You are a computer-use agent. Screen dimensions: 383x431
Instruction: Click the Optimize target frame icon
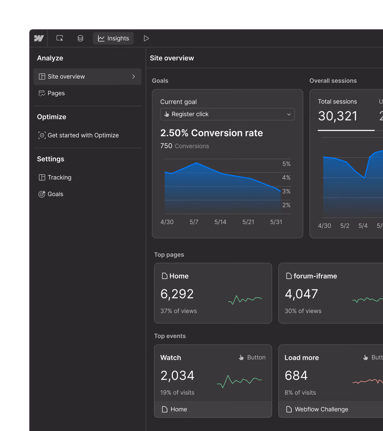(x=42, y=135)
